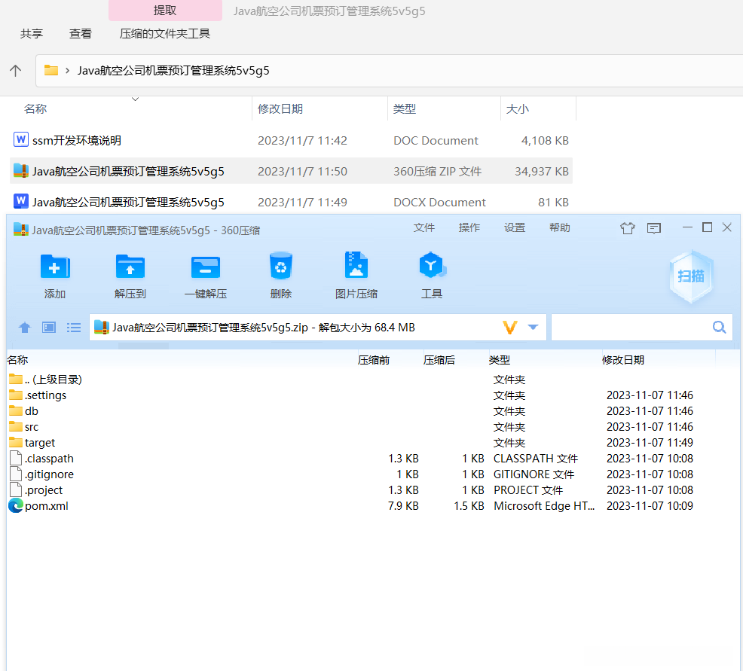Click the 2023/11/7 11:49 date cell
743x671 pixels.
point(302,202)
